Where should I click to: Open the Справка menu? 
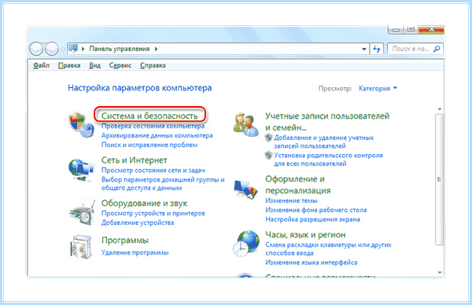(x=153, y=65)
